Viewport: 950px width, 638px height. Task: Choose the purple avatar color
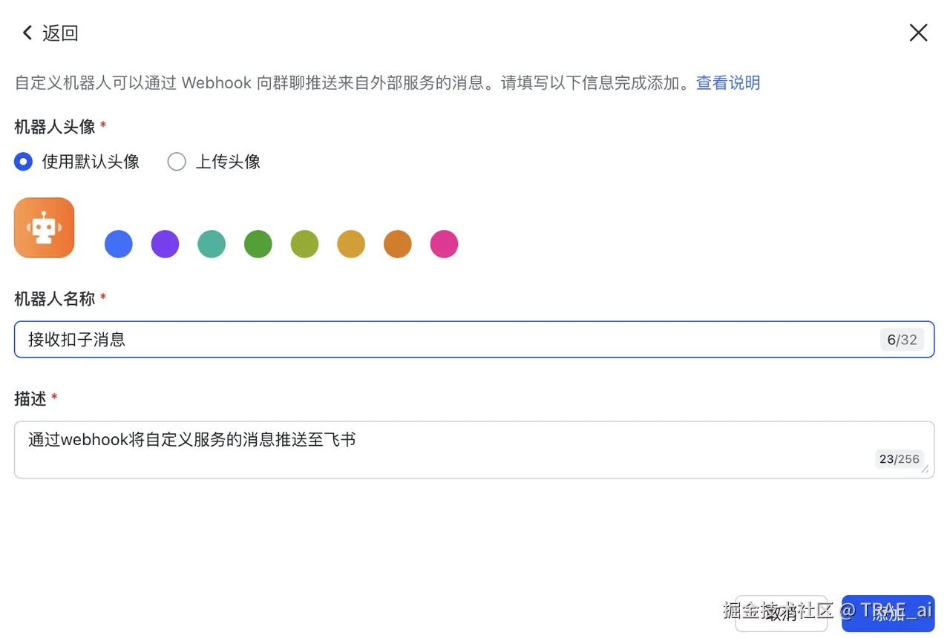[x=165, y=244]
